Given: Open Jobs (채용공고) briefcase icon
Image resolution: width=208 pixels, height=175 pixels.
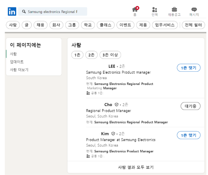Looking at the screenshot, I should pyautogui.click(x=174, y=10).
